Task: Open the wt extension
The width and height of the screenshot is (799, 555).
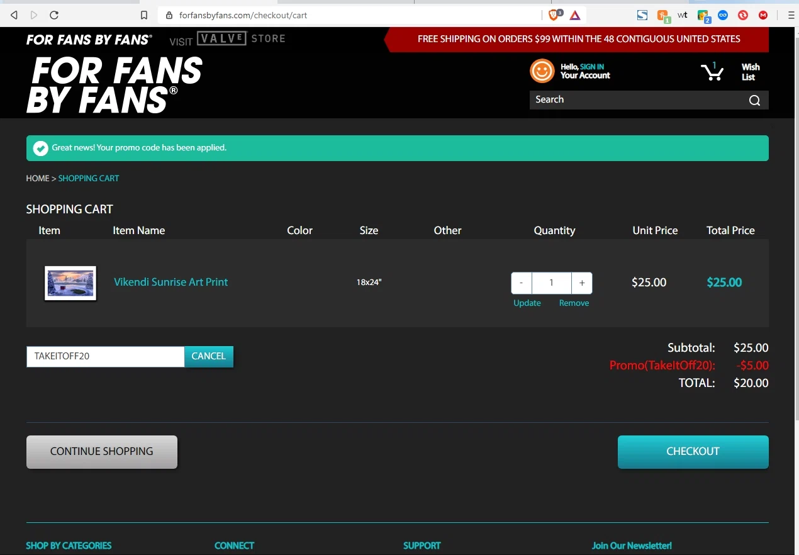Action: pyautogui.click(x=683, y=14)
